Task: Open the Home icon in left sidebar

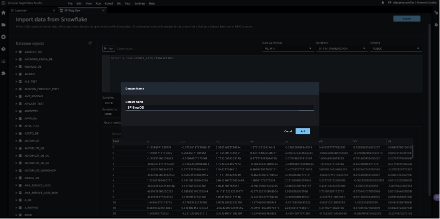Action: click(4, 13)
